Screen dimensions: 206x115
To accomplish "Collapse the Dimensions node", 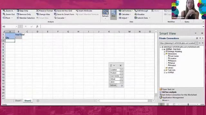I will pos(164,54).
